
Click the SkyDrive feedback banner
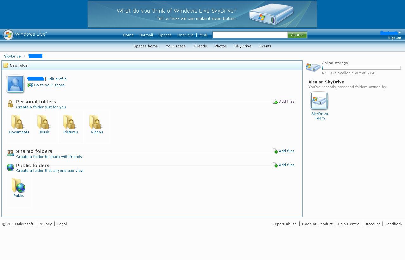pyautogui.click(x=202, y=14)
